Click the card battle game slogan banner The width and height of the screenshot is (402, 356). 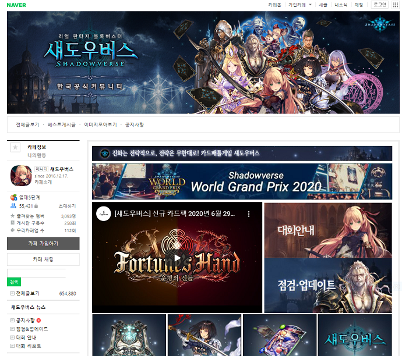tap(242, 154)
